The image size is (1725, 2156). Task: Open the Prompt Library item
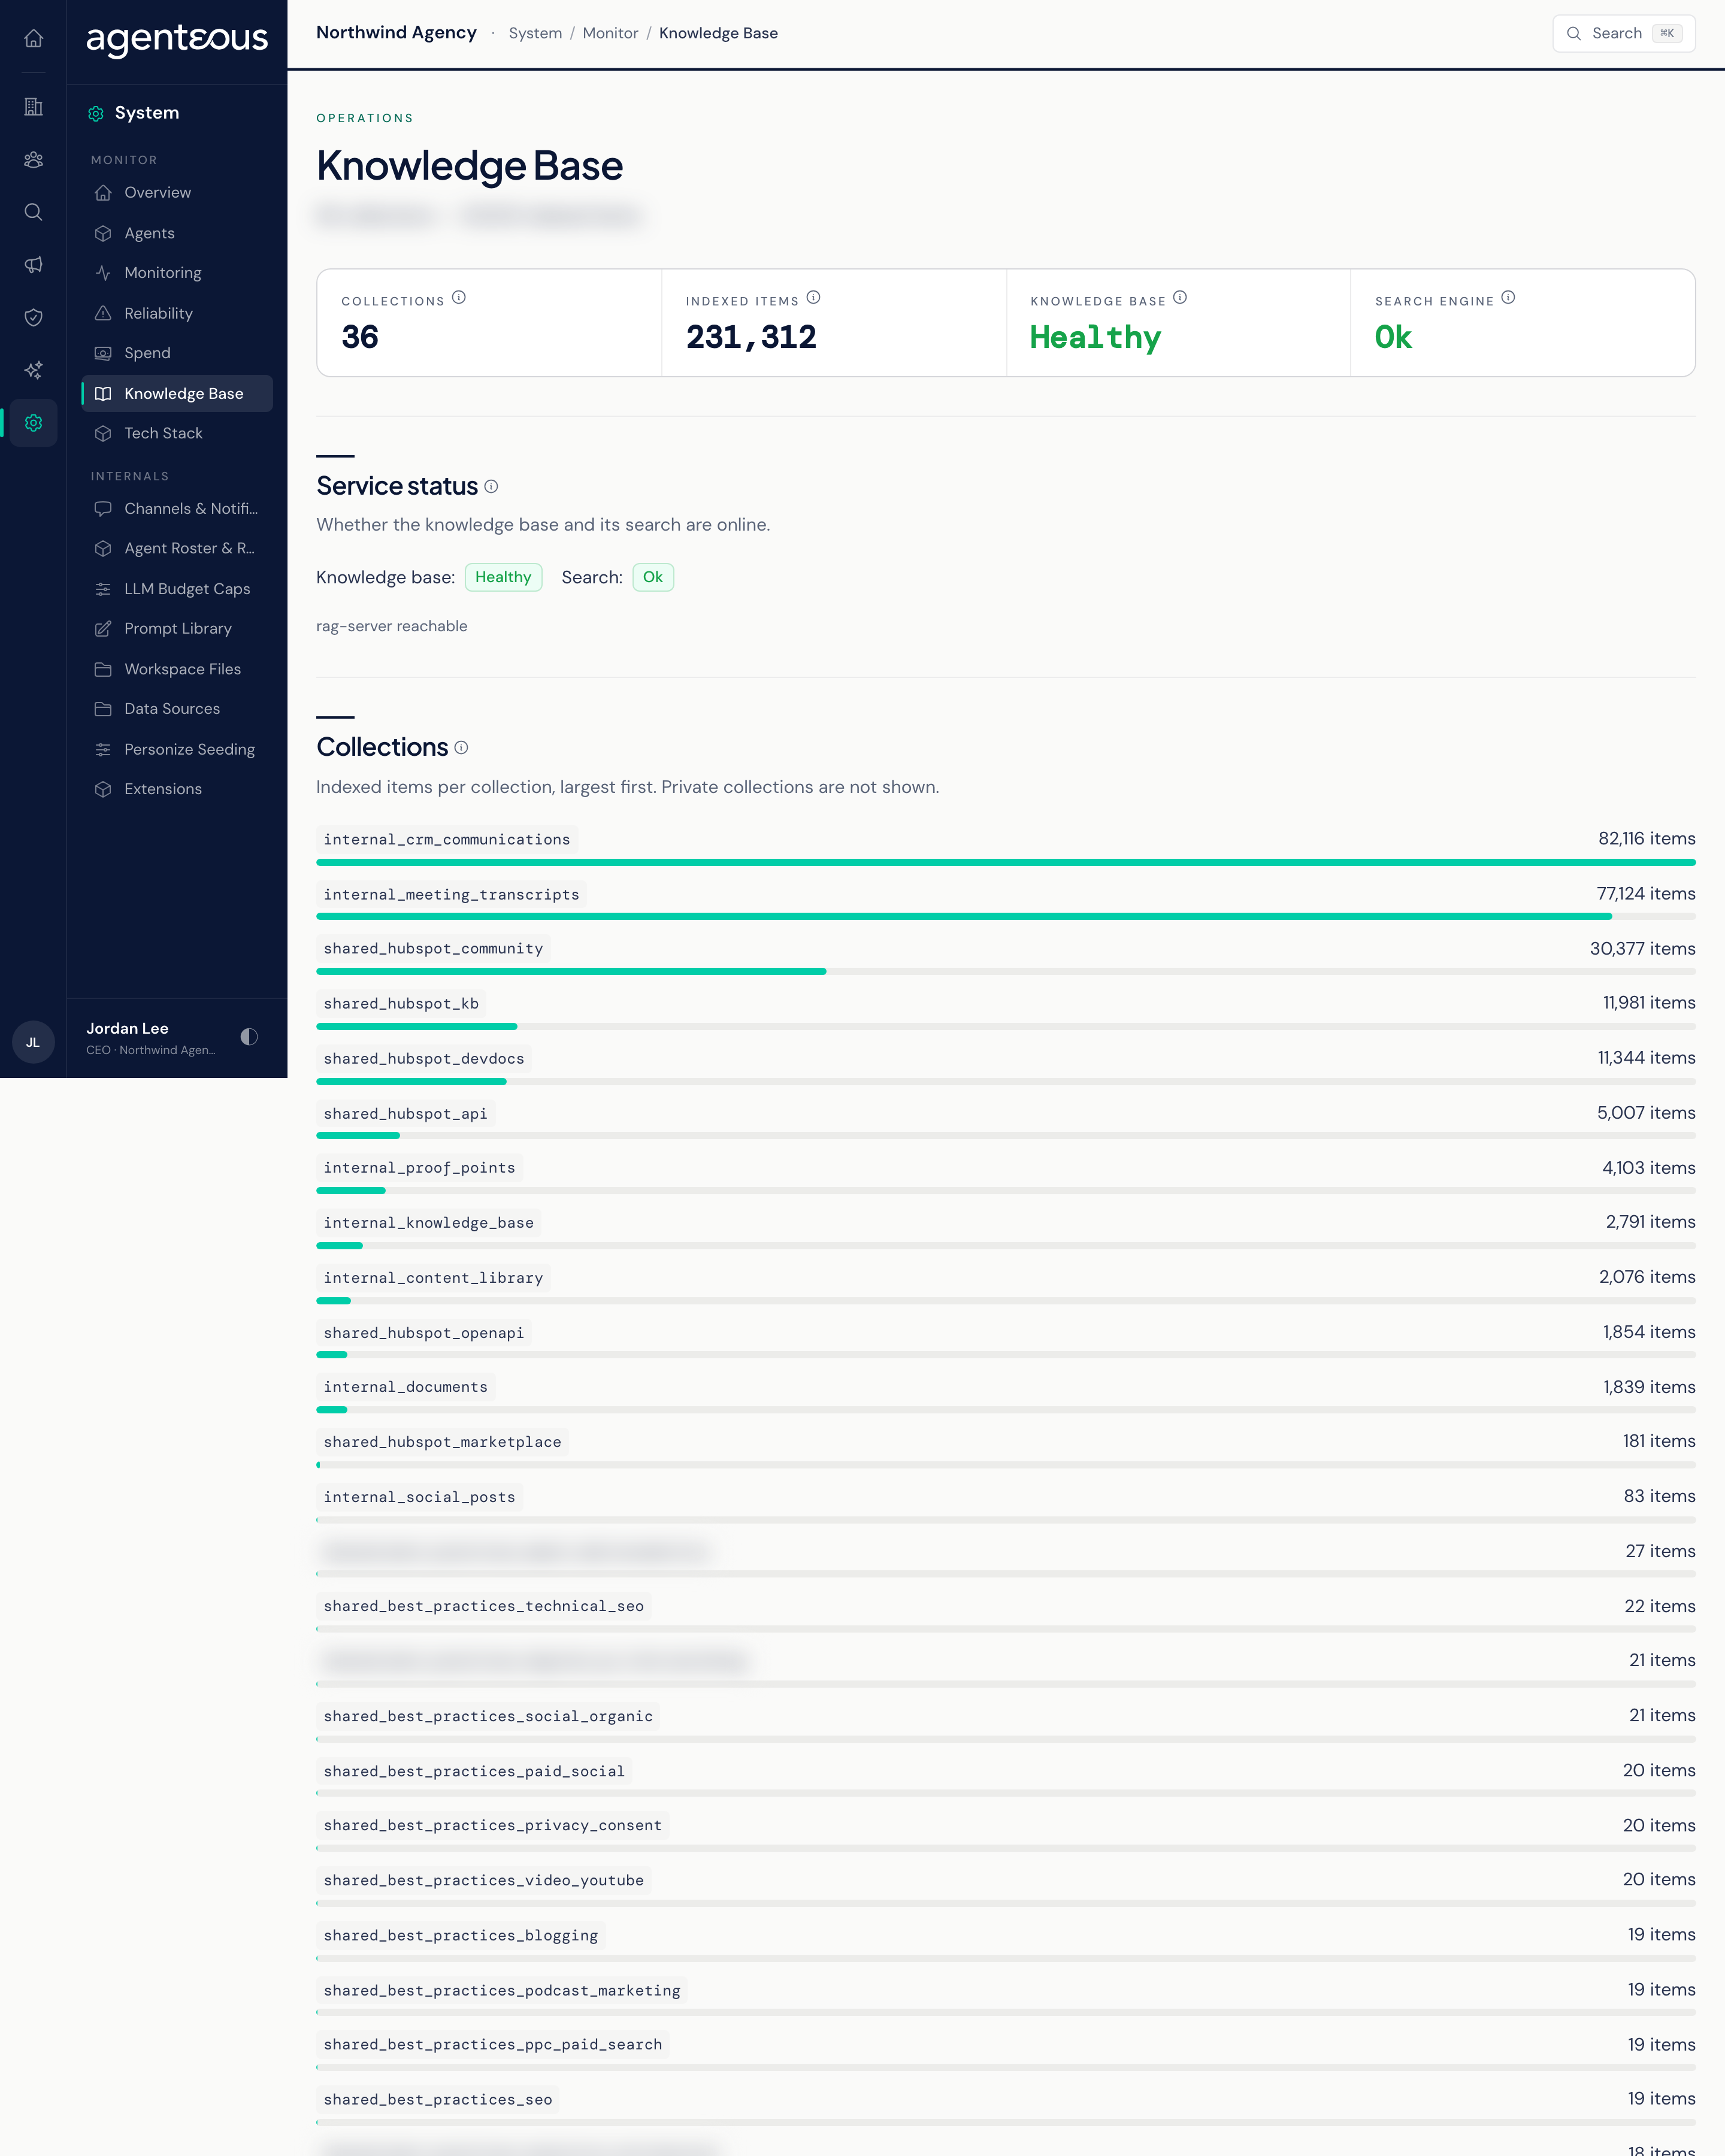coord(177,629)
